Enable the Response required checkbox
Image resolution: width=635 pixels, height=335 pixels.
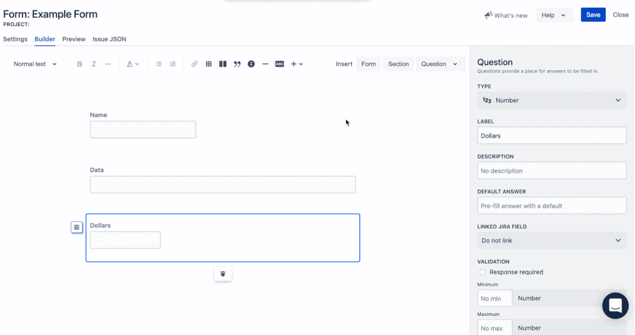pyautogui.click(x=482, y=272)
